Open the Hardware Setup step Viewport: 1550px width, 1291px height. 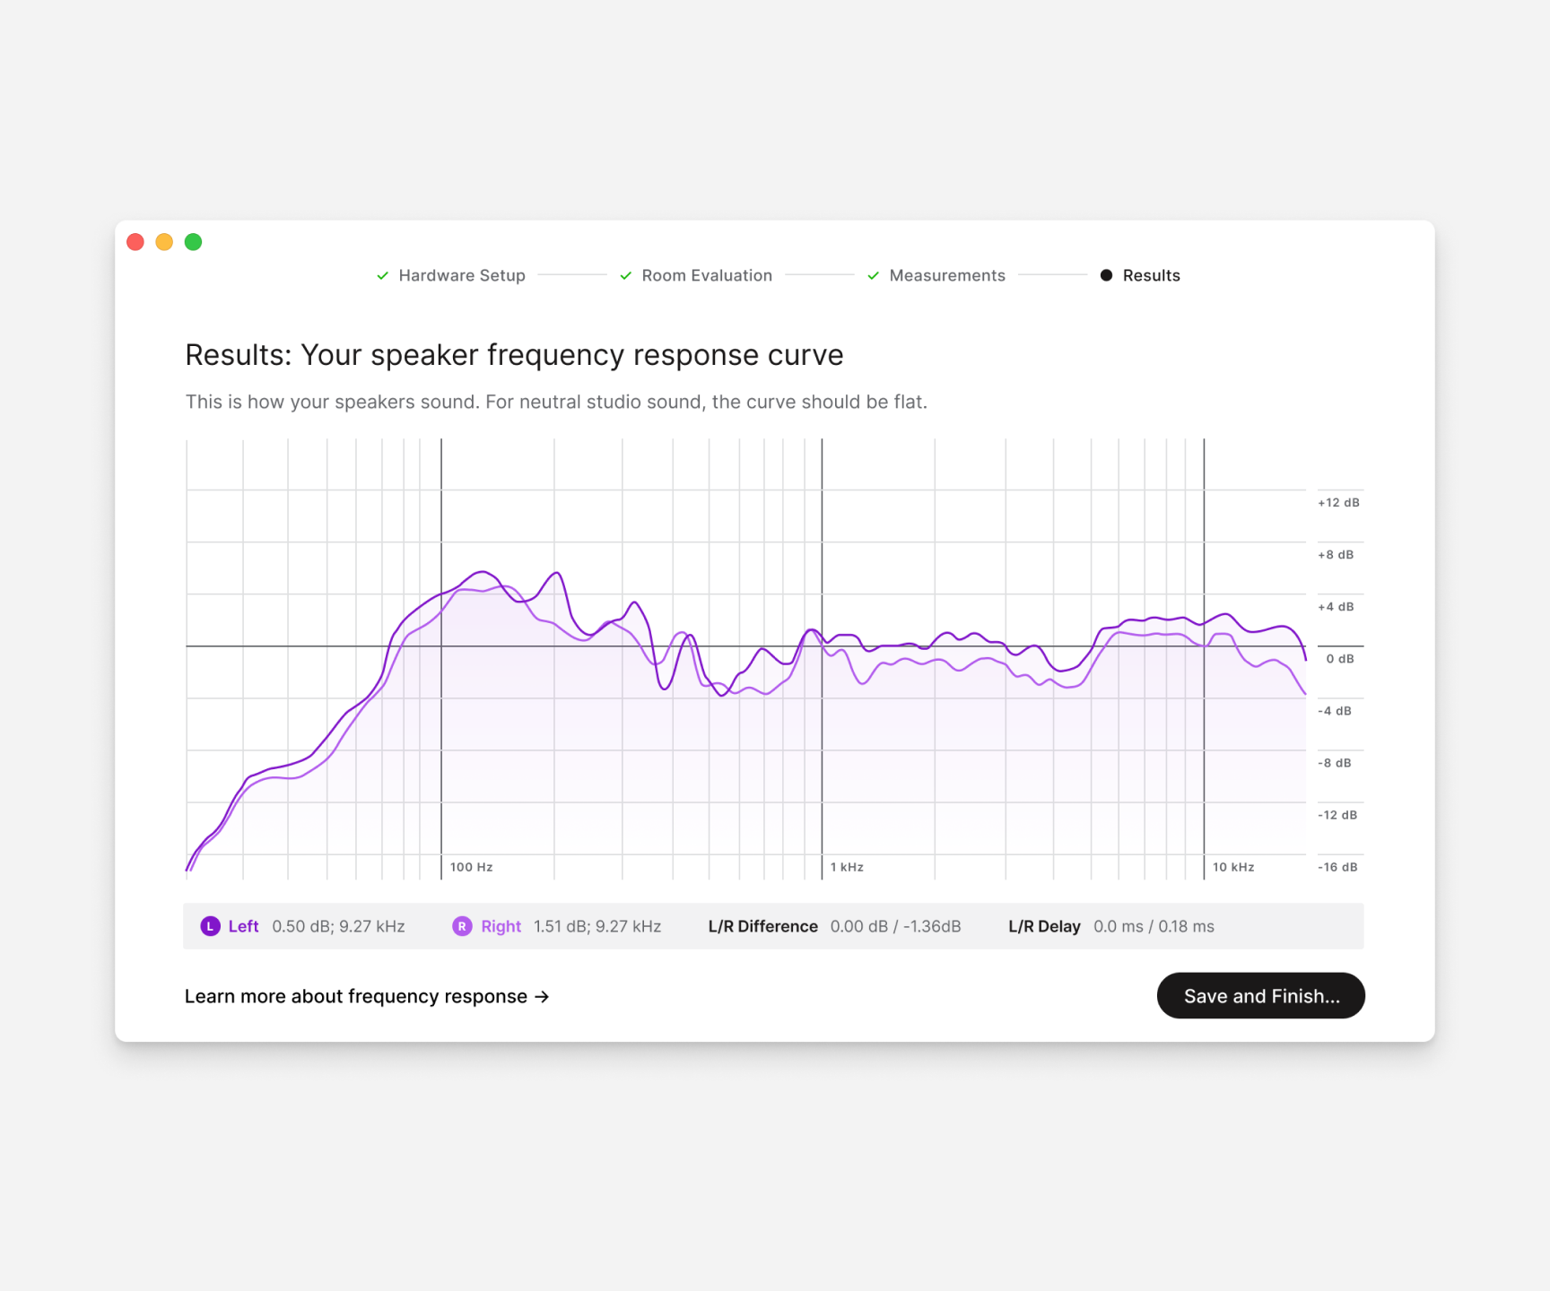tap(461, 275)
